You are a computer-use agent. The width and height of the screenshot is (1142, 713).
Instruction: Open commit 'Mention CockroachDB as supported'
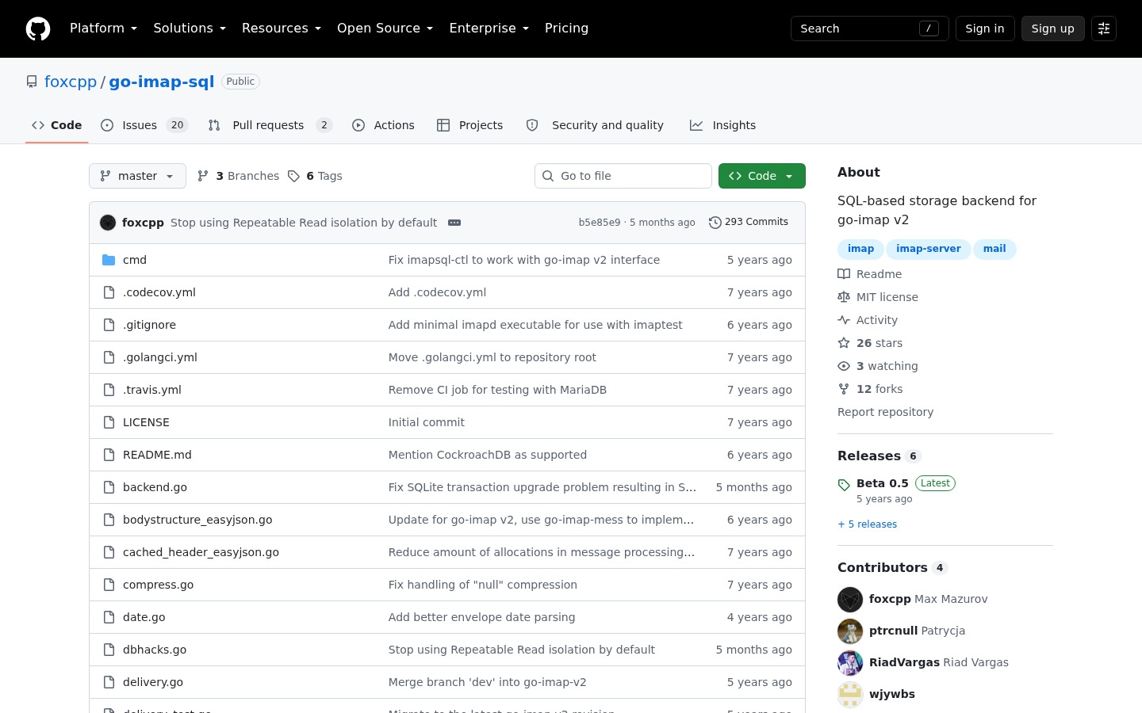(x=488, y=455)
